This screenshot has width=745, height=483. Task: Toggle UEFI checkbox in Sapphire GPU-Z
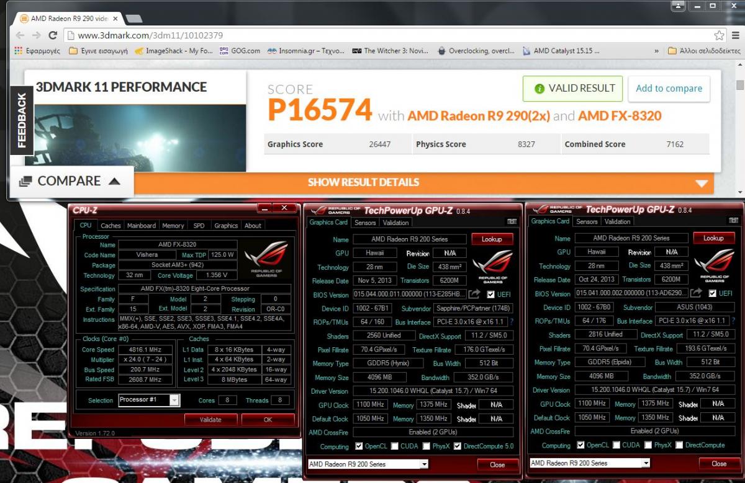490,295
